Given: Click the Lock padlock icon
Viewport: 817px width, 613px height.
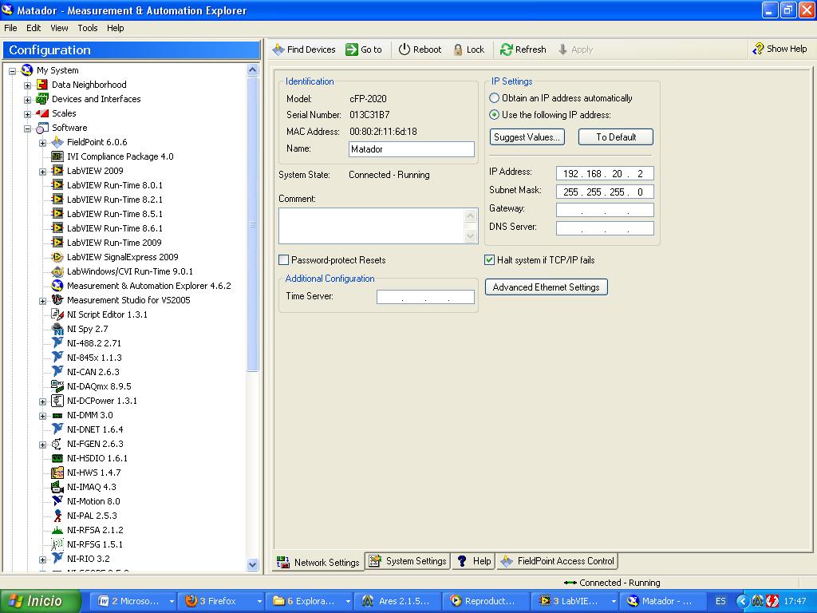Looking at the screenshot, I should [458, 49].
